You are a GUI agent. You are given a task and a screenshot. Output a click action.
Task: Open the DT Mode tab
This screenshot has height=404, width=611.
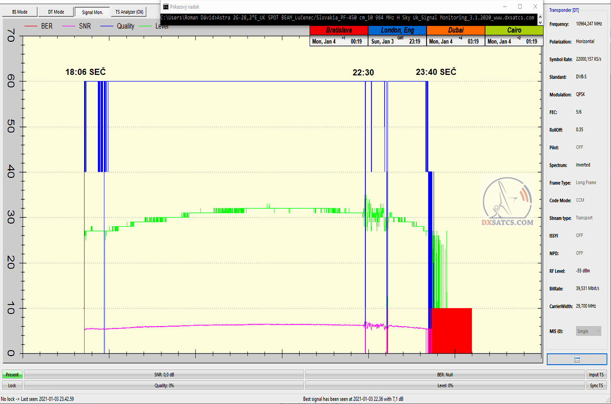tap(56, 12)
